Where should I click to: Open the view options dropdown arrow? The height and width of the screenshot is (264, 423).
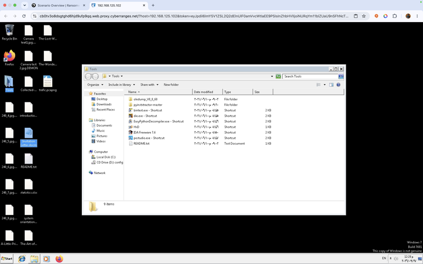[325, 84]
